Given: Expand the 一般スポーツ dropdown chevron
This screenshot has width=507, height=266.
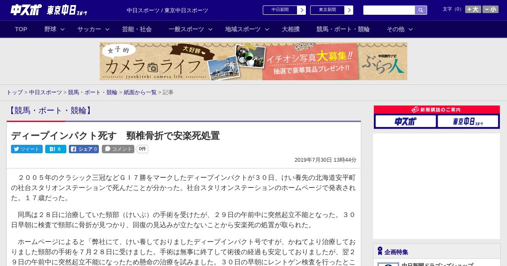Looking at the screenshot, I should coord(210,30).
